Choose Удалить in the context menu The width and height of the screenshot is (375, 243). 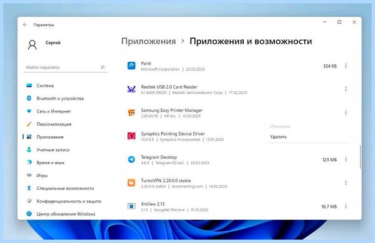pyautogui.click(x=278, y=137)
